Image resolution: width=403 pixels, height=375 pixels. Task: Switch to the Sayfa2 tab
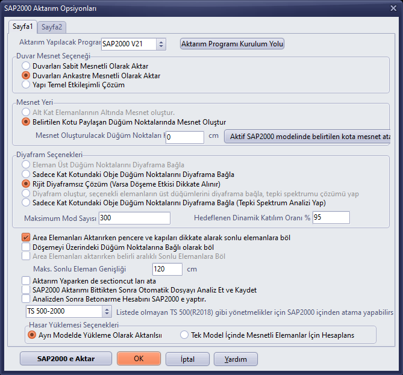[52, 27]
